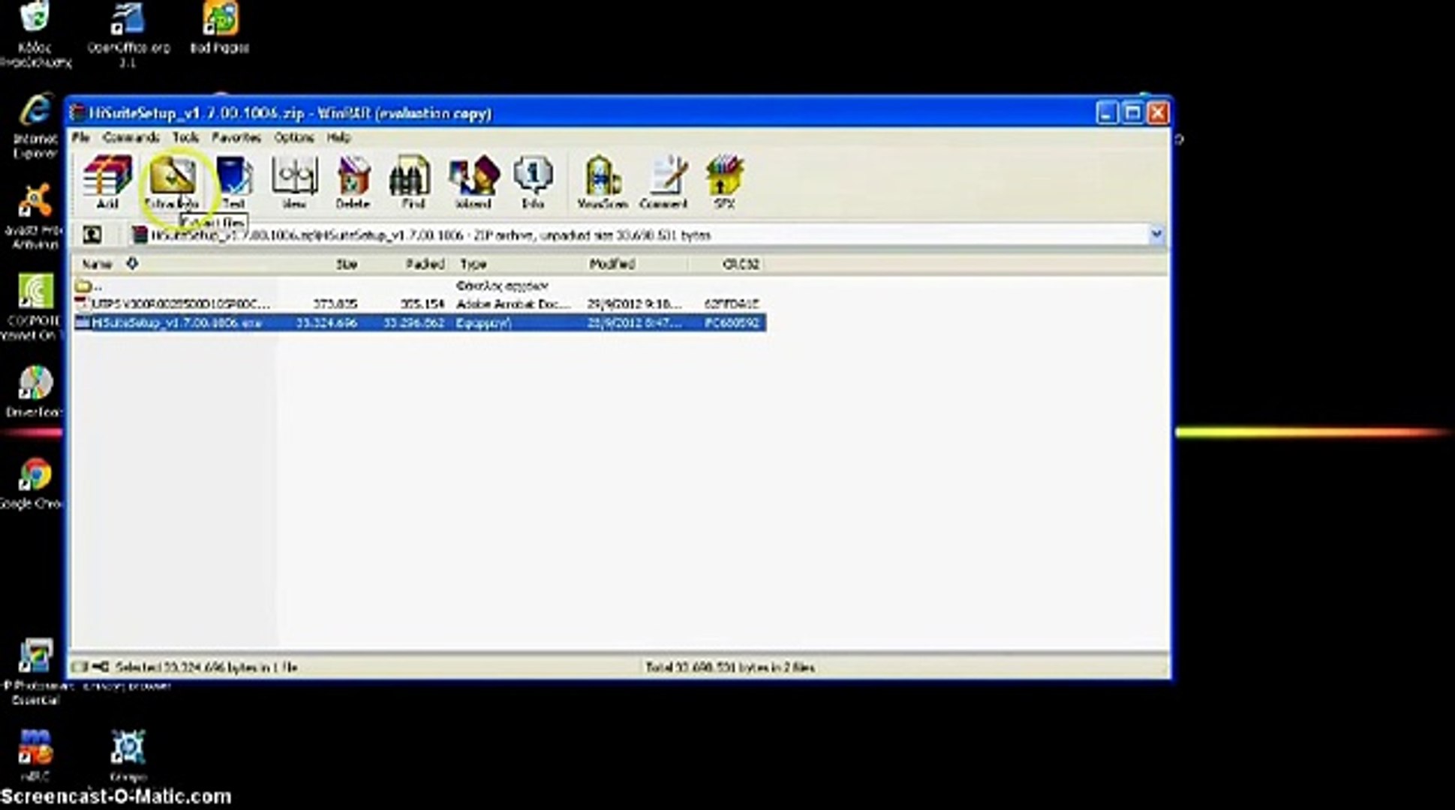The height and width of the screenshot is (810, 1455).
Task: Open the Find binoculars tool
Action: (412, 181)
